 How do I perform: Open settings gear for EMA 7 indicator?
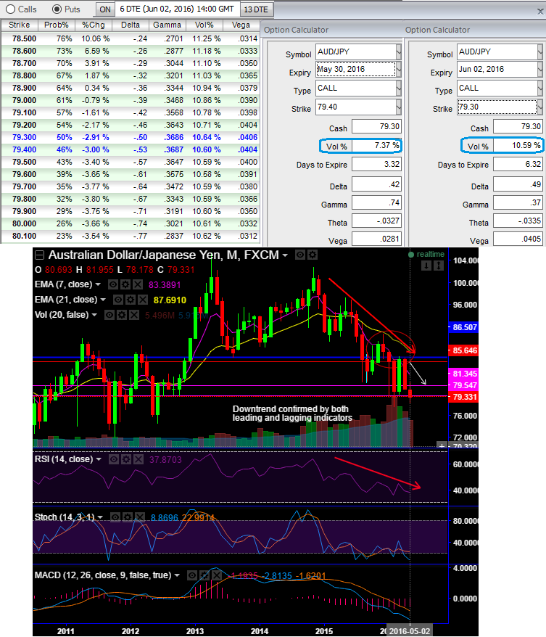click(126, 284)
